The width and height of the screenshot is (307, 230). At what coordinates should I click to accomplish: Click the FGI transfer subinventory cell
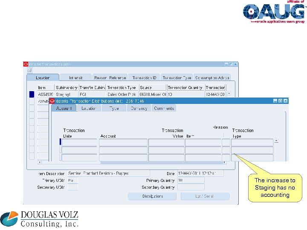[92, 94]
